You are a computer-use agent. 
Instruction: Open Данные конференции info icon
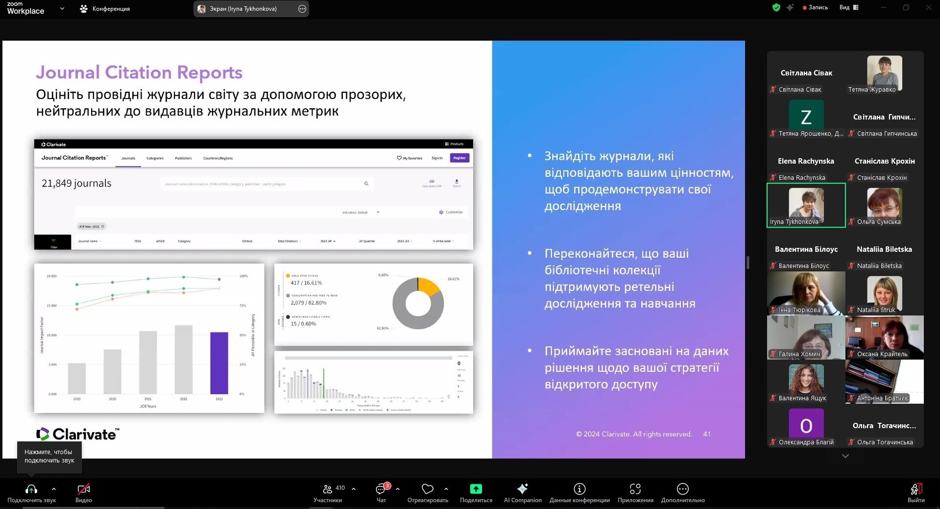tap(579, 489)
